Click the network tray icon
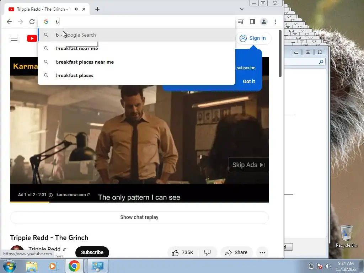This screenshot has height=273, width=364. (x=311, y=266)
